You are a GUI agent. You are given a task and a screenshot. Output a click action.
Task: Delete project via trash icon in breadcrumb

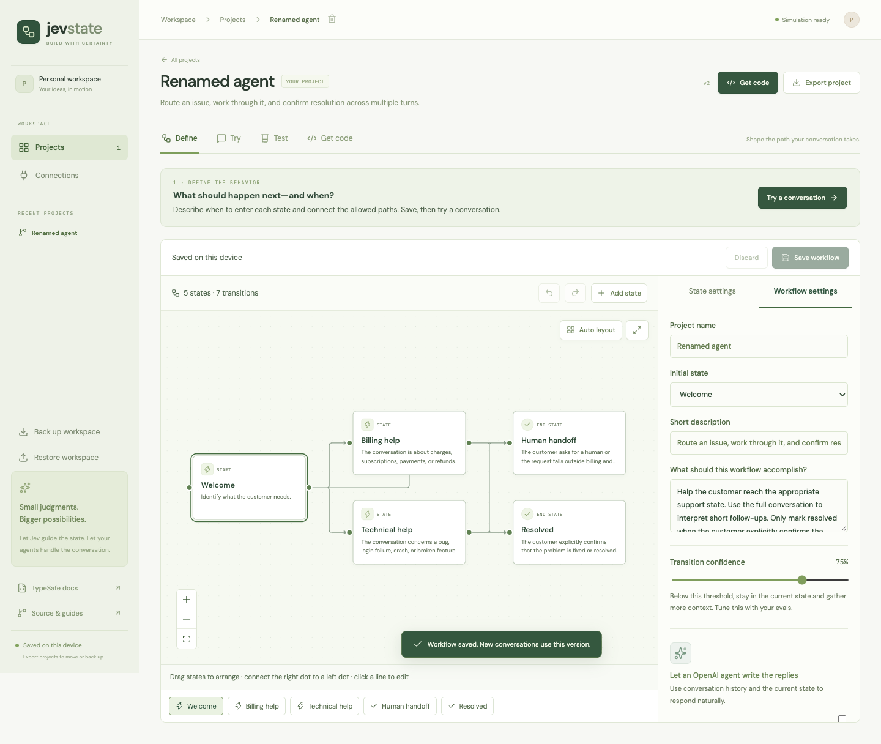point(332,19)
